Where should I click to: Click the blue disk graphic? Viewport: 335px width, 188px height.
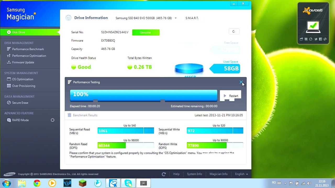point(189,68)
